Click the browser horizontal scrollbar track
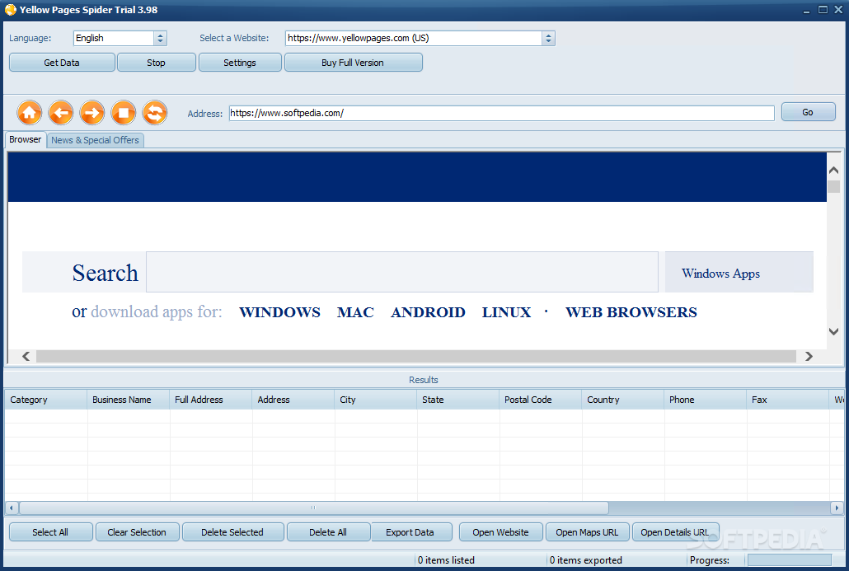Image resolution: width=849 pixels, height=571 pixels. click(x=415, y=356)
